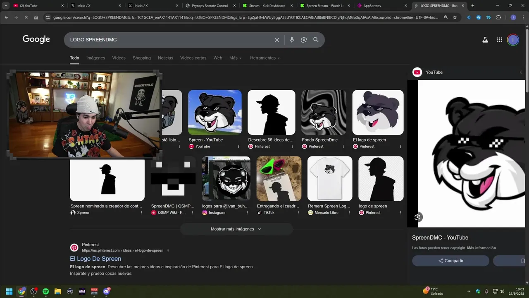Open the 'Spreen - YouTube' bear thumbnail
This screenshot has height=298, width=529.
[215, 112]
